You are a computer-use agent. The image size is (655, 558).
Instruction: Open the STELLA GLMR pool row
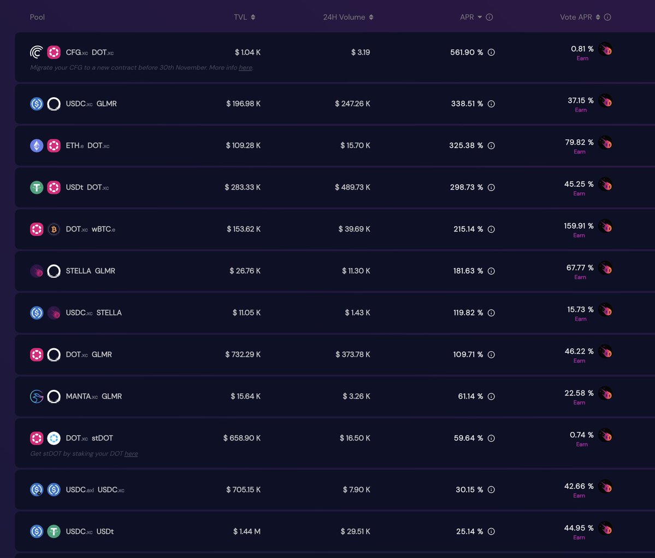coord(335,271)
